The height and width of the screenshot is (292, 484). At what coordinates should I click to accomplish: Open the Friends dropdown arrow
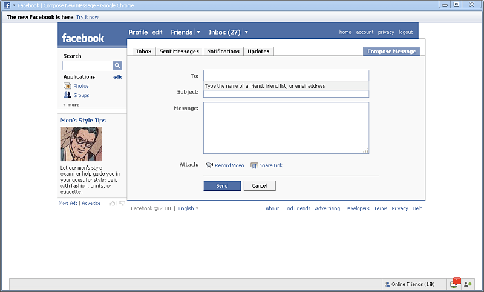click(x=198, y=32)
